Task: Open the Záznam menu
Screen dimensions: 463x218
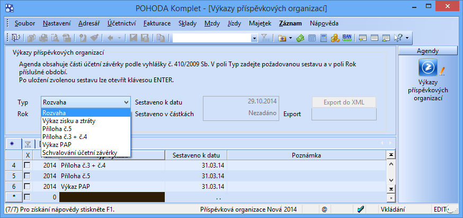Action: (290, 23)
